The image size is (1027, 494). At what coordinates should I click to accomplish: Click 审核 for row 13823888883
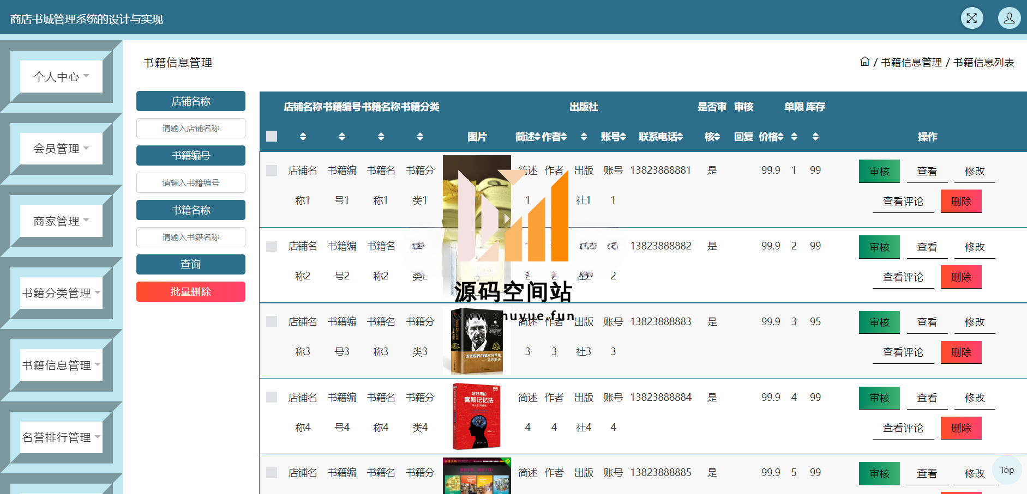click(879, 322)
